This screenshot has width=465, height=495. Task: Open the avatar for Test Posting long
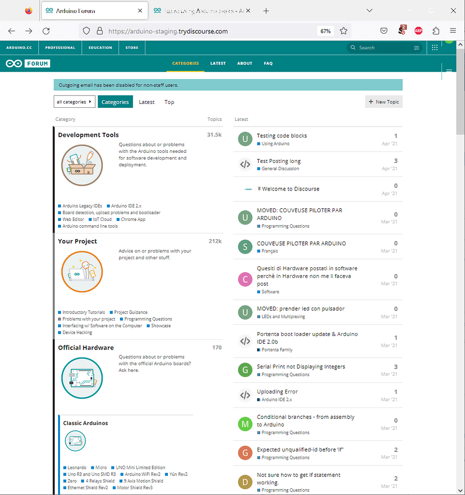[x=245, y=164]
